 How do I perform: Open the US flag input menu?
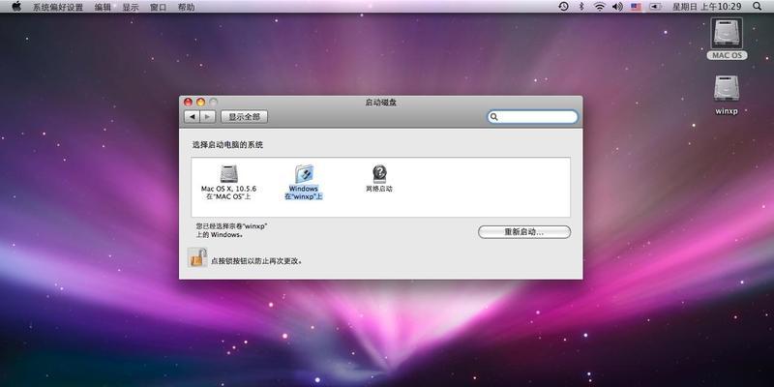[637, 7]
